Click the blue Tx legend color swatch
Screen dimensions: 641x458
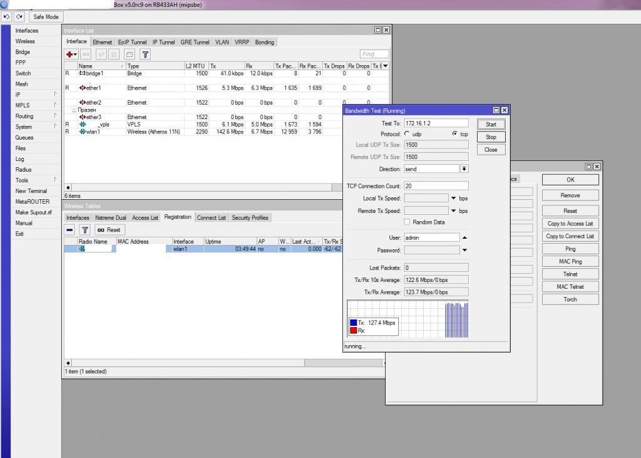click(353, 323)
